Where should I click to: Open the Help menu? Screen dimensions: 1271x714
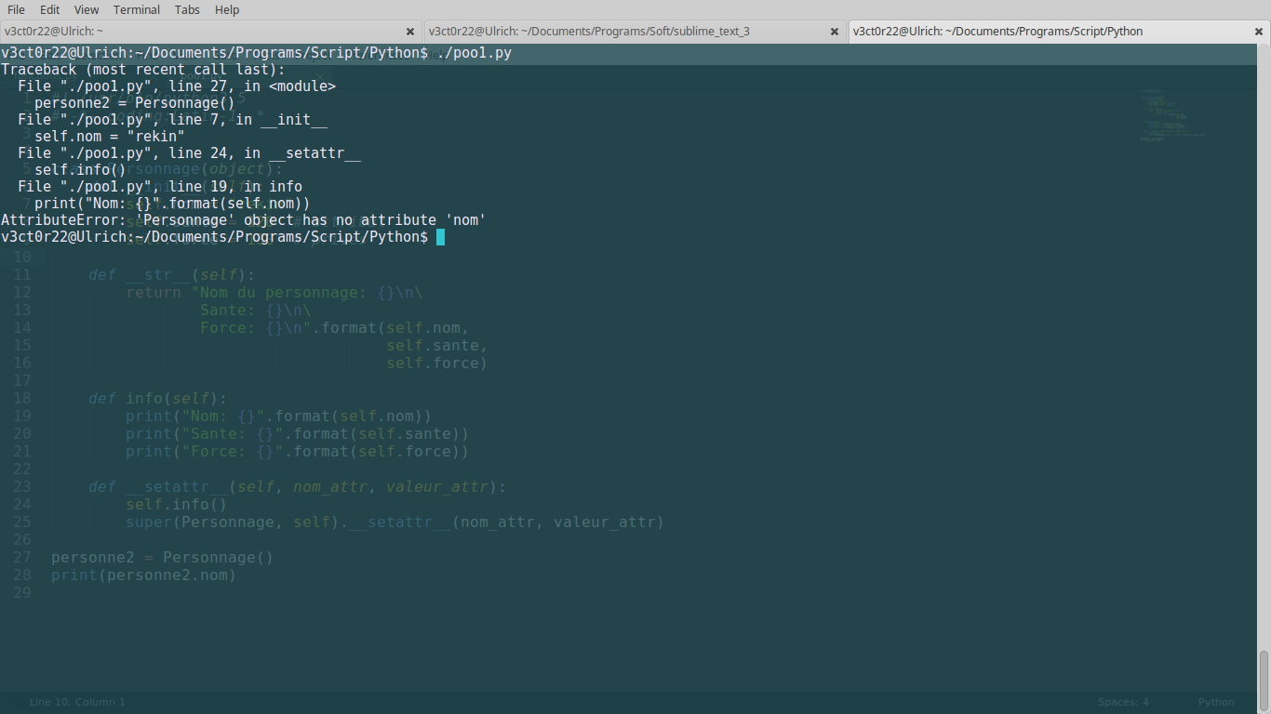tap(226, 9)
